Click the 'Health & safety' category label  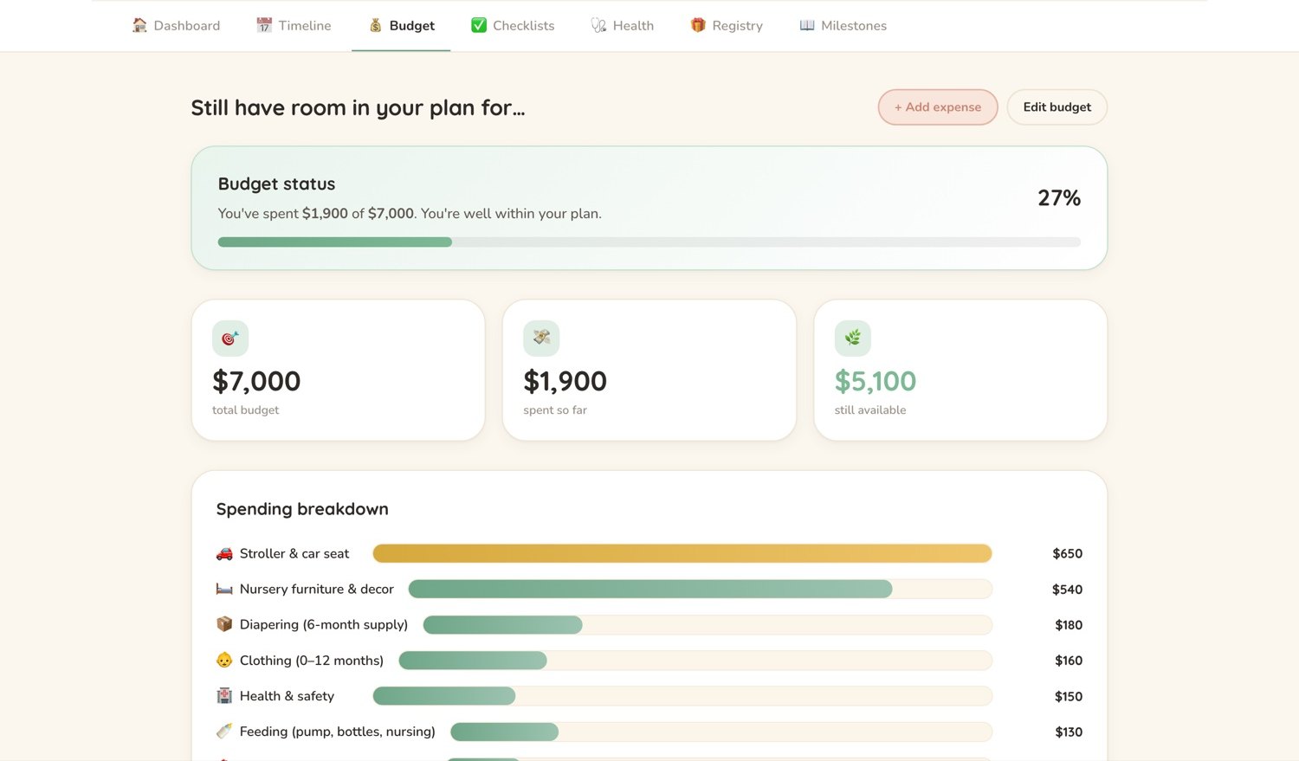(x=287, y=696)
